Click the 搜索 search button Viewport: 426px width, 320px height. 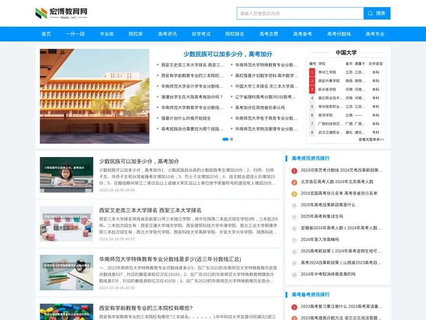[x=377, y=13]
